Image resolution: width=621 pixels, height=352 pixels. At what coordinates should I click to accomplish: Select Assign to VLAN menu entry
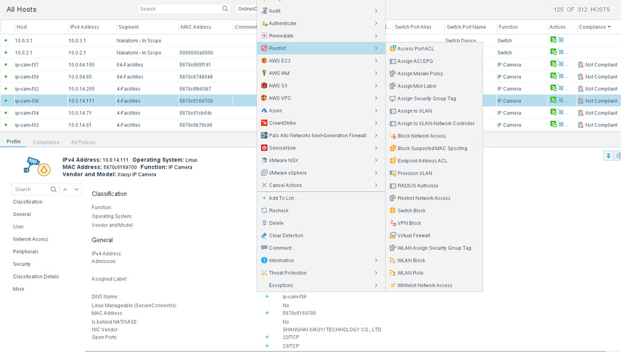pyautogui.click(x=415, y=111)
